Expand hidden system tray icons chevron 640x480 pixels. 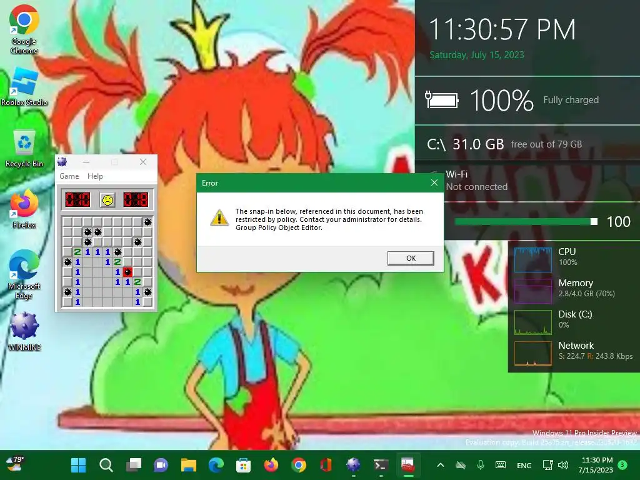pos(441,465)
